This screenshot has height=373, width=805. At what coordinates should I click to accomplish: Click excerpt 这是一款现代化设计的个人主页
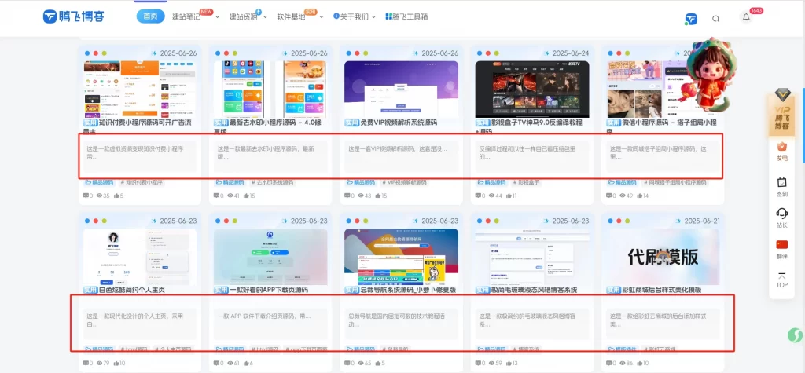coord(135,320)
